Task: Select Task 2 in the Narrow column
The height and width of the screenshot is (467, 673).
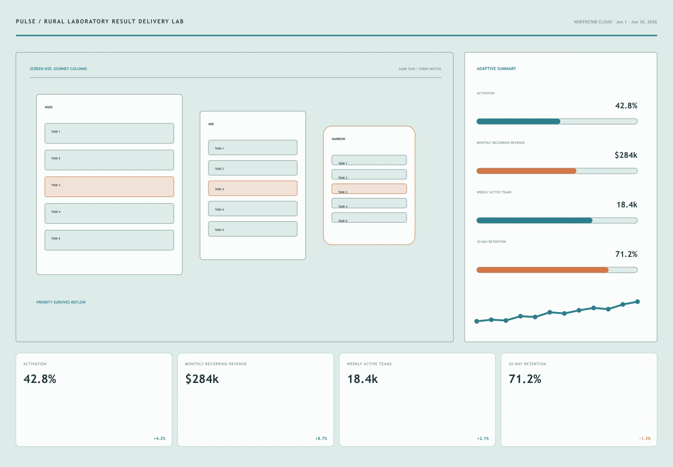Action: pyautogui.click(x=369, y=174)
